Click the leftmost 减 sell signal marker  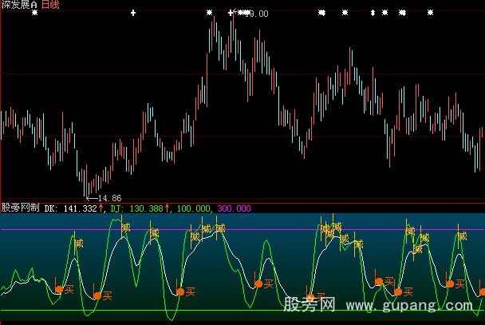coord(78,244)
